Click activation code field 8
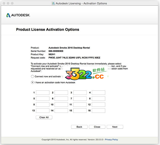 pos(98,99)
